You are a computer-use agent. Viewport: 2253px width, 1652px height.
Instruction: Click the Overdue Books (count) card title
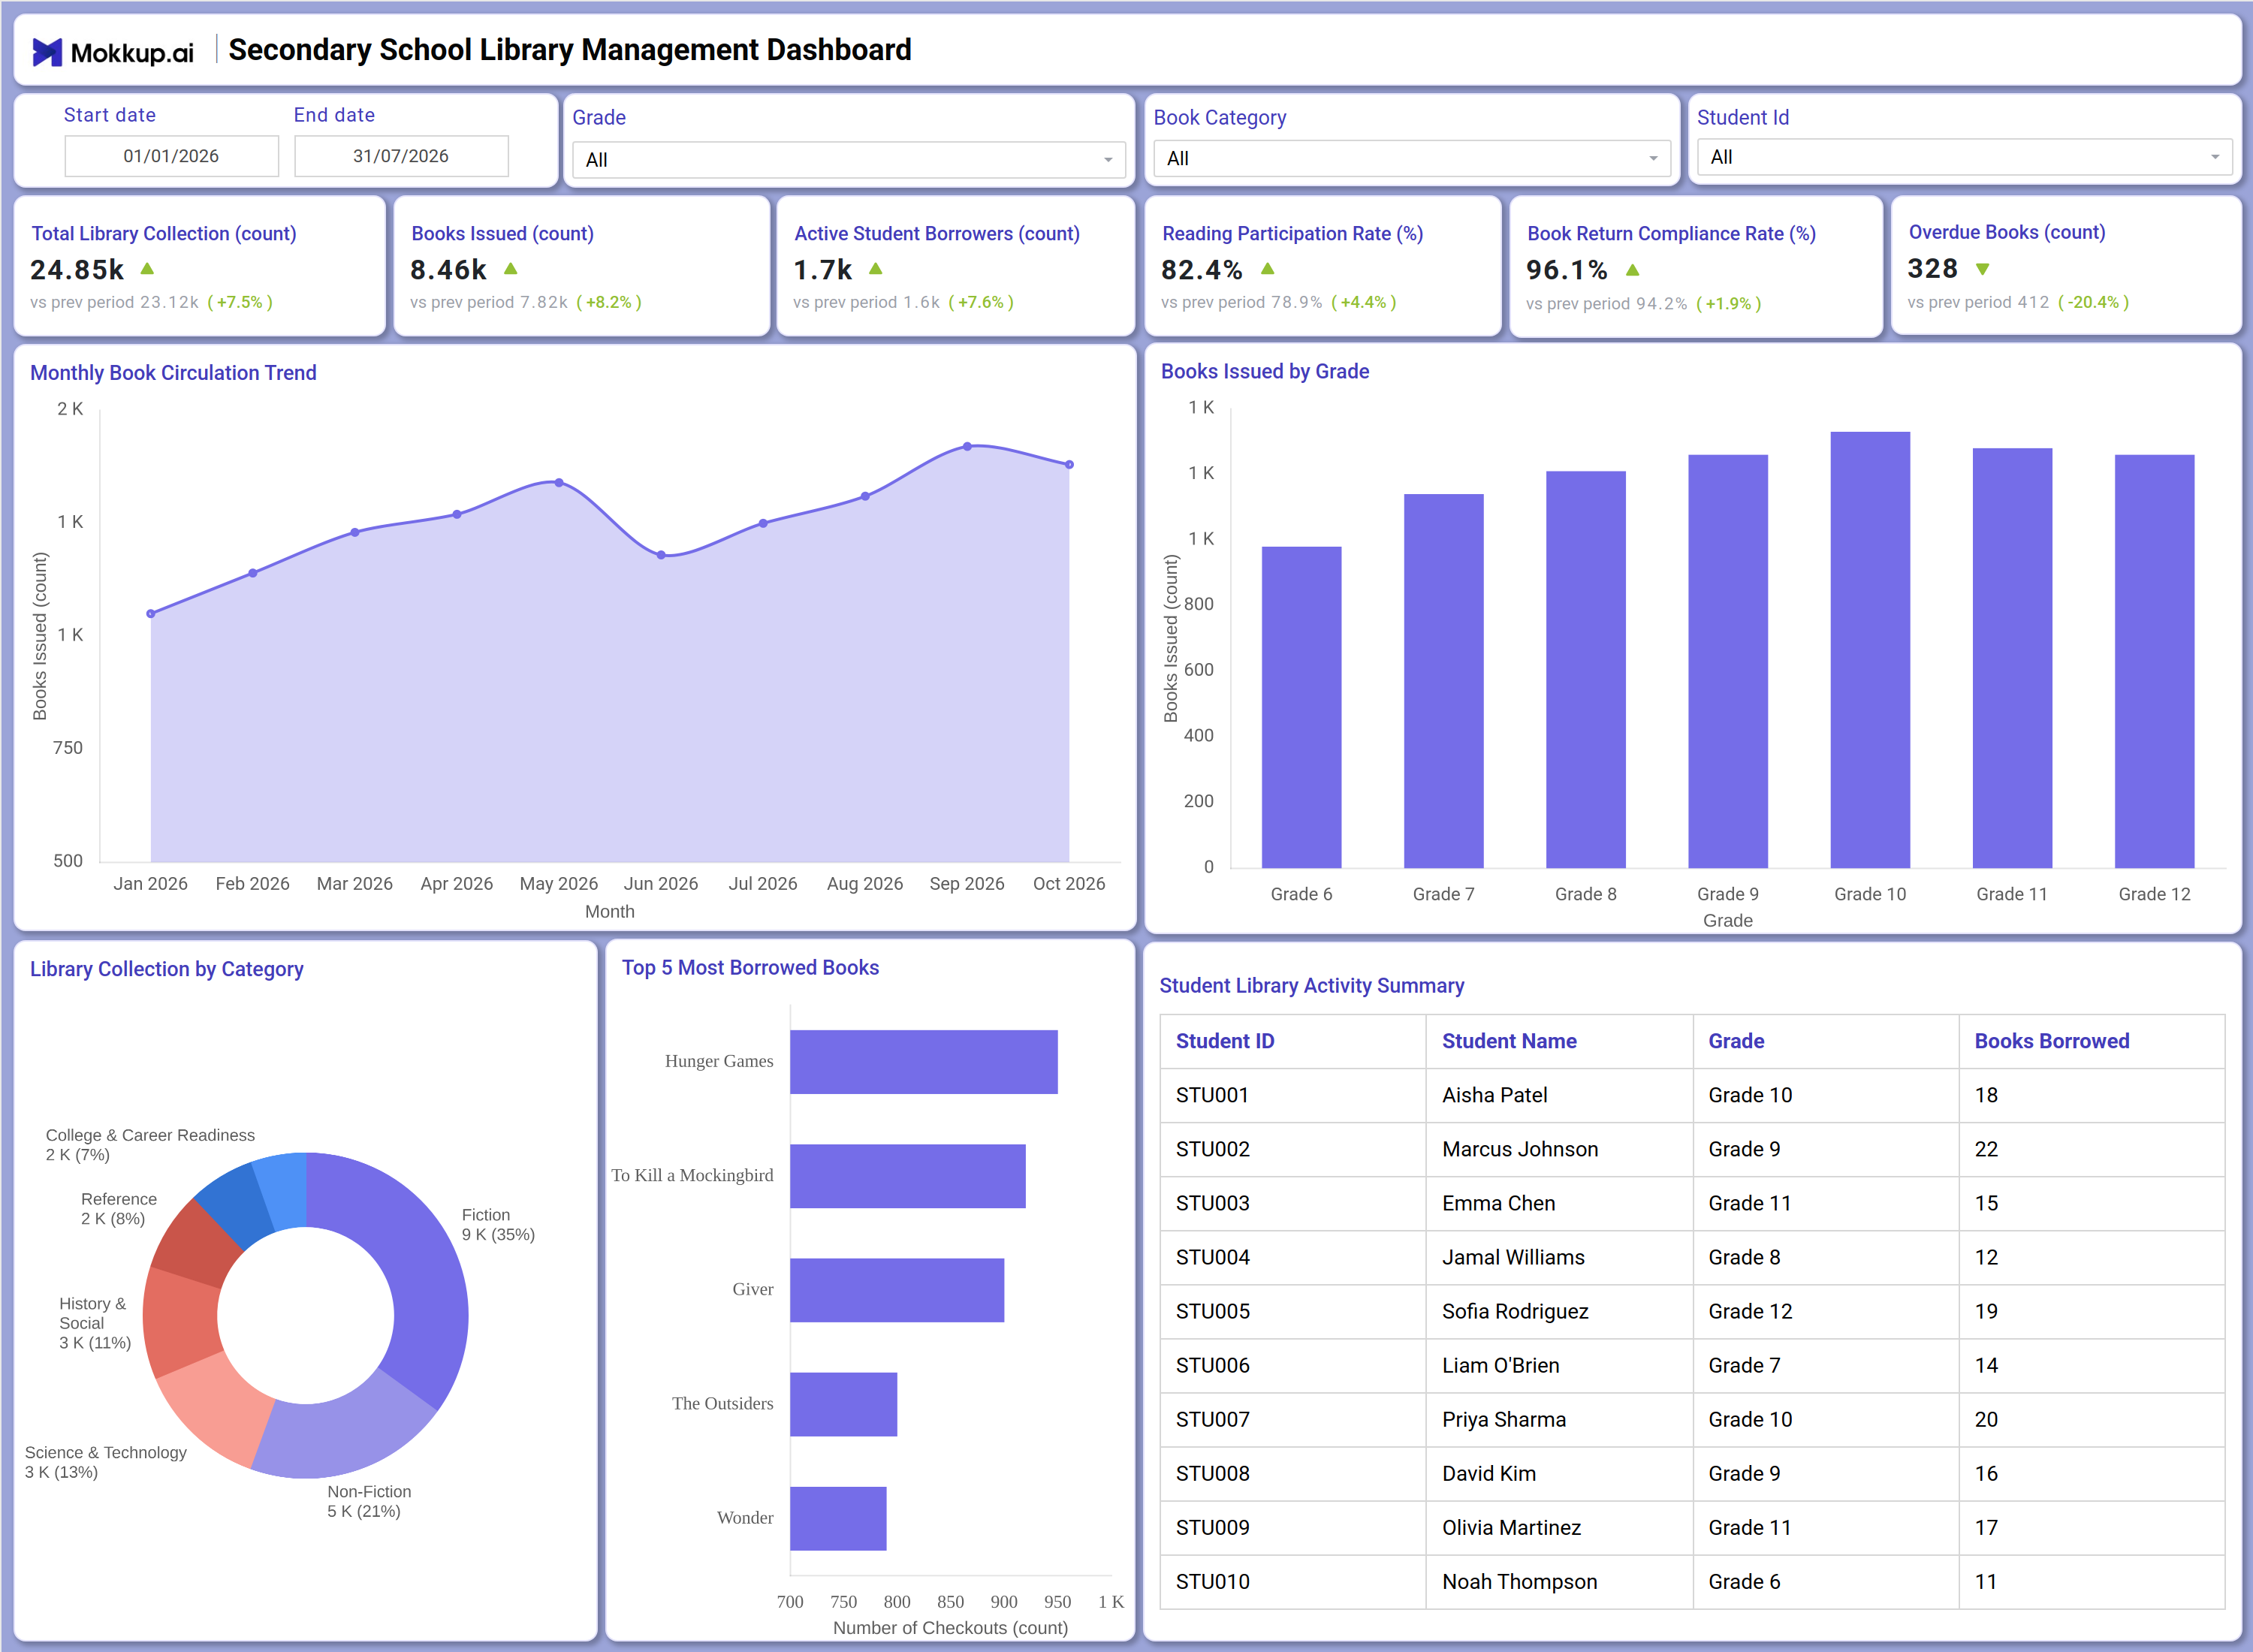coord(2007,232)
